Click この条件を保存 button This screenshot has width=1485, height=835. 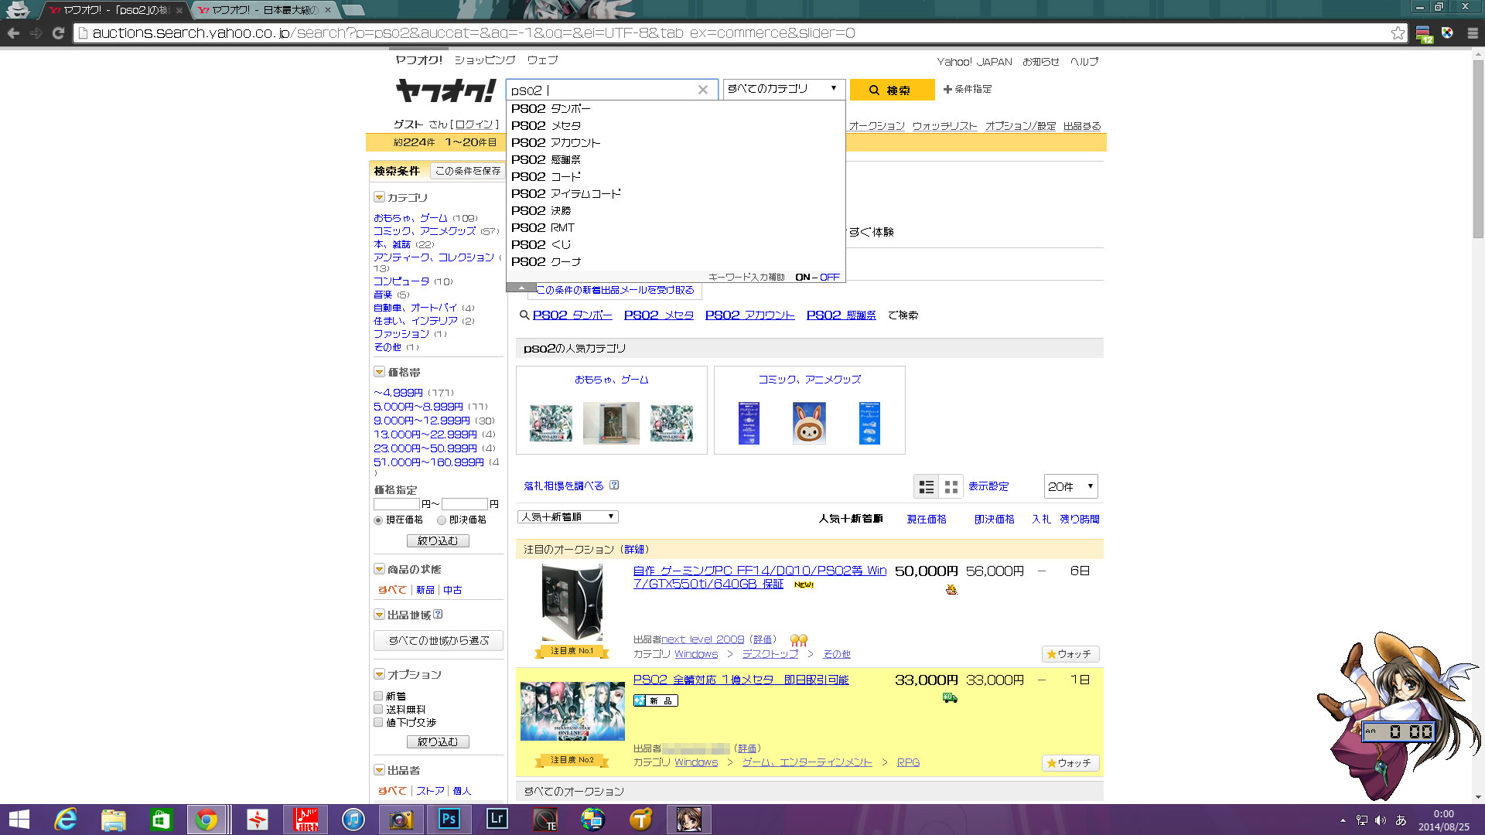pos(467,171)
